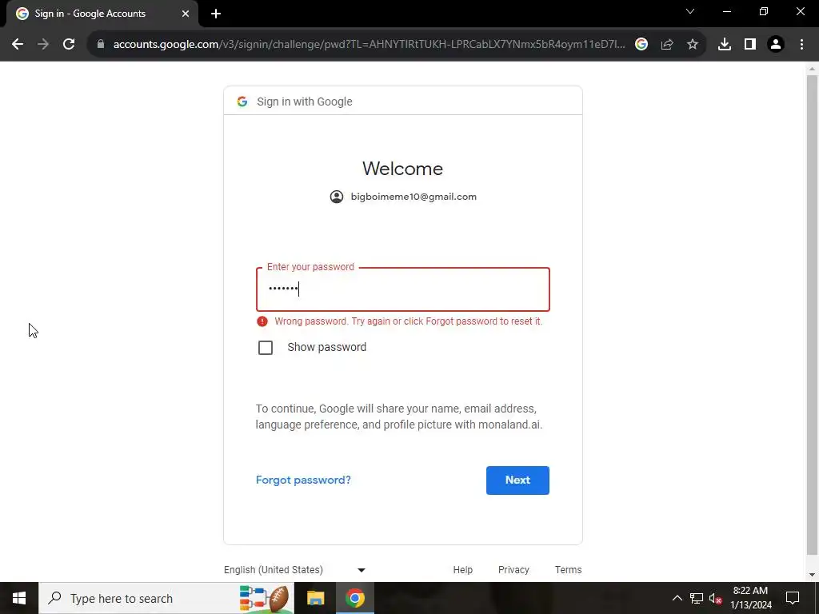Bookmark this page with the star icon
Image resolution: width=819 pixels, height=614 pixels.
(x=693, y=45)
